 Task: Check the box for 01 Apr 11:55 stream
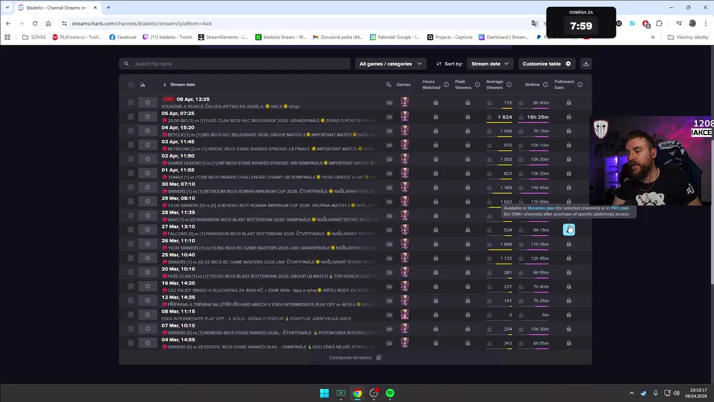(131, 173)
